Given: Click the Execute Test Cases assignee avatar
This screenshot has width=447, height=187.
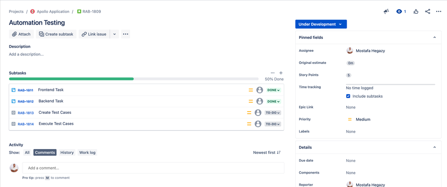Looking at the screenshot, I should (258, 124).
